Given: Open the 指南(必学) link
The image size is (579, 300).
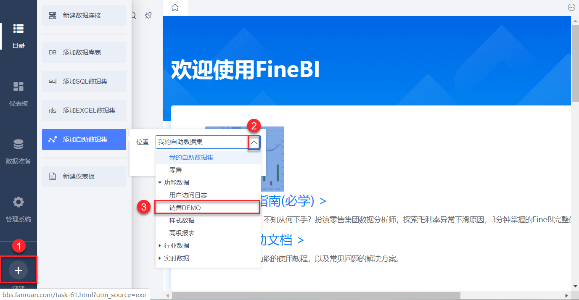Looking at the screenshot, I should point(293,201).
